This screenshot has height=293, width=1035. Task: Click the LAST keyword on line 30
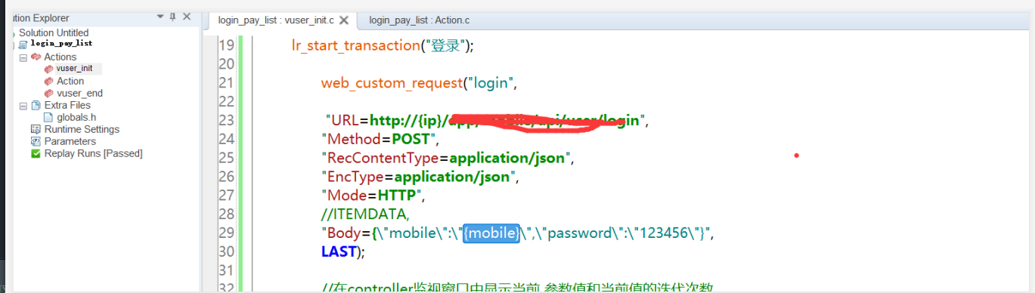pos(339,251)
